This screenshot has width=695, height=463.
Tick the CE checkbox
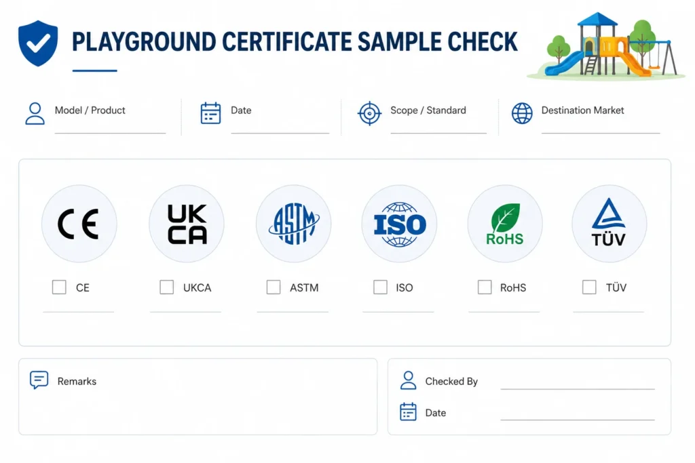(x=59, y=287)
